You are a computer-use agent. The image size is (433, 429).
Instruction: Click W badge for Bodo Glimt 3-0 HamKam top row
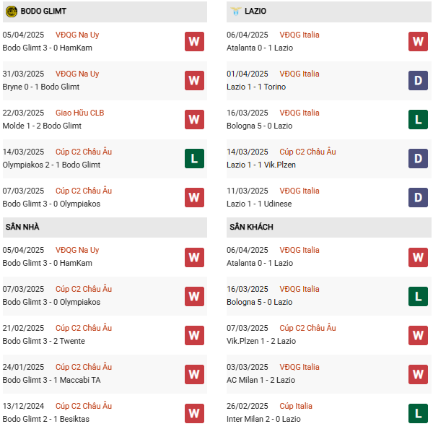(194, 41)
